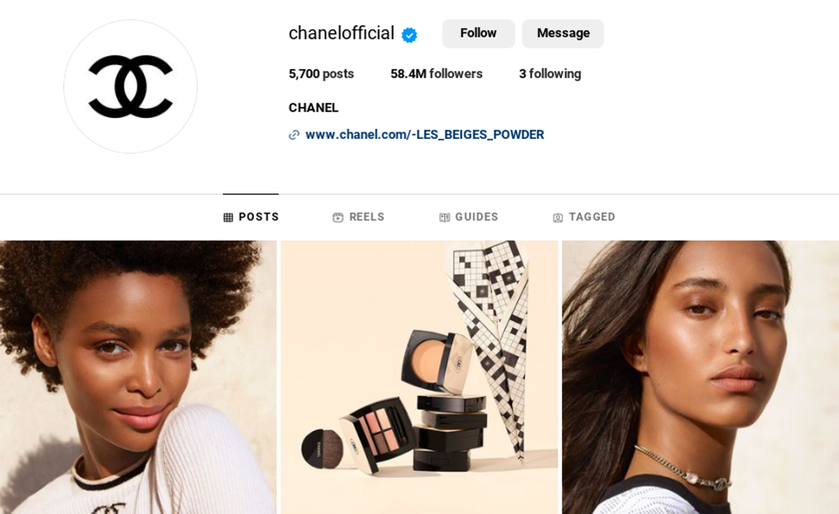Click the Tagged tab icon
This screenshot has height=514, width=839.
(558, 218)
